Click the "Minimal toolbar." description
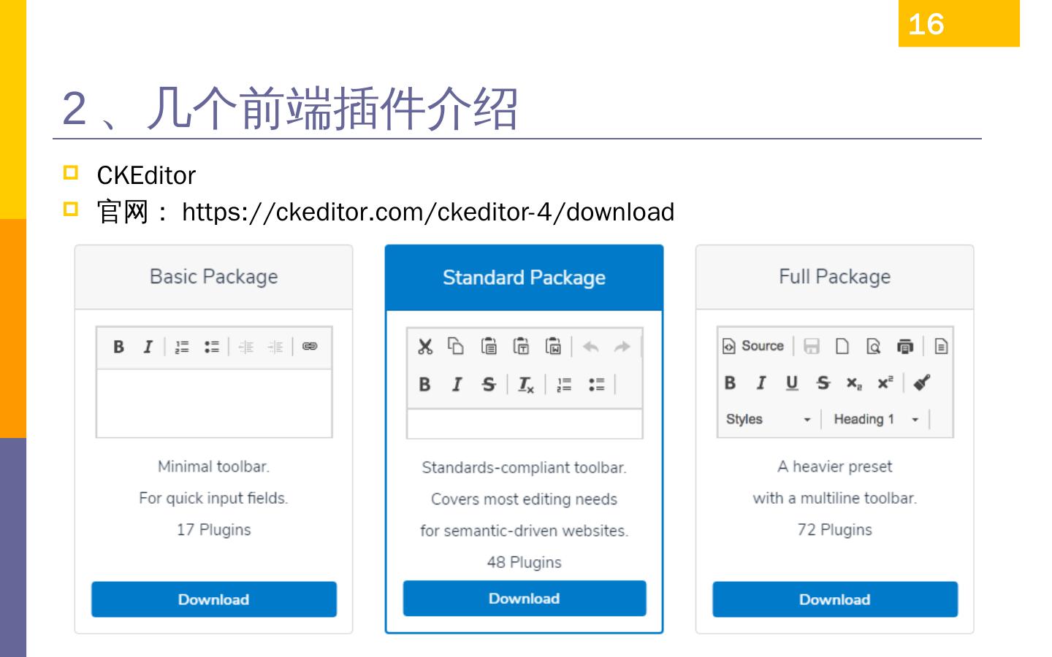This screenshot has width=1052, height=657. coord(214,466)
